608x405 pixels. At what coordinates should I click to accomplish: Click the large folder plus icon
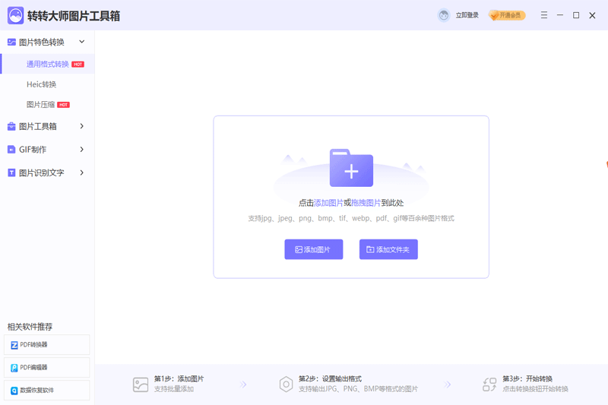tap(351, 168)
